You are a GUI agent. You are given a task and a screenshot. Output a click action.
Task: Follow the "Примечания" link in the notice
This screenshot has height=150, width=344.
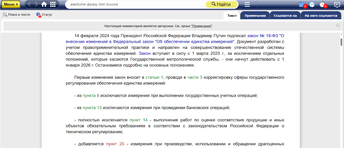point(202,26)
